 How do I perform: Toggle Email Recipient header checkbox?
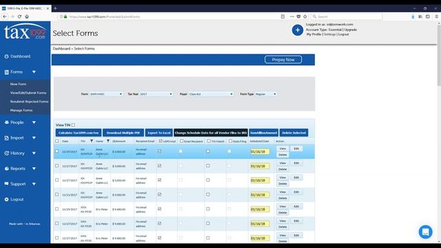click(x=181, y=141)
